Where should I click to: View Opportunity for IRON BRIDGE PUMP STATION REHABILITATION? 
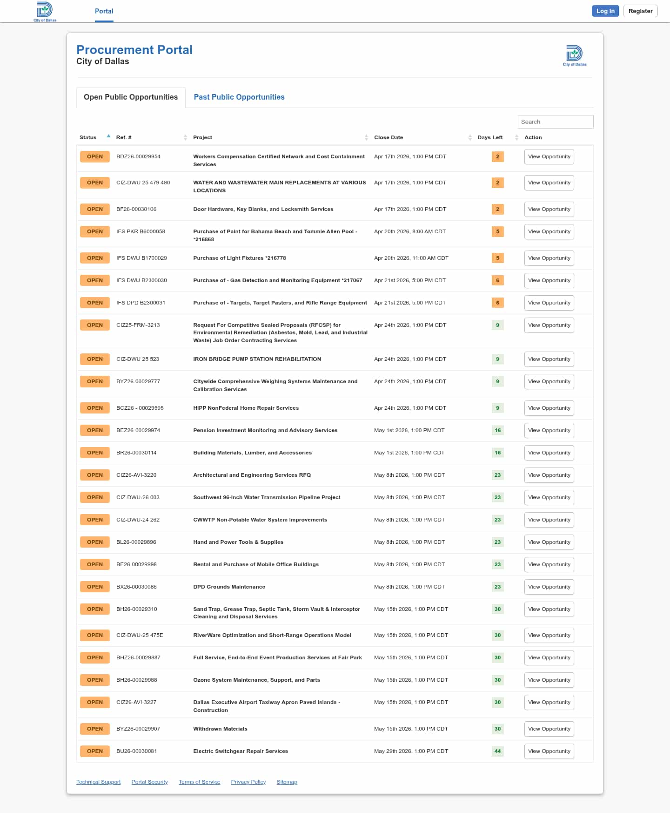tap(549, 359)
